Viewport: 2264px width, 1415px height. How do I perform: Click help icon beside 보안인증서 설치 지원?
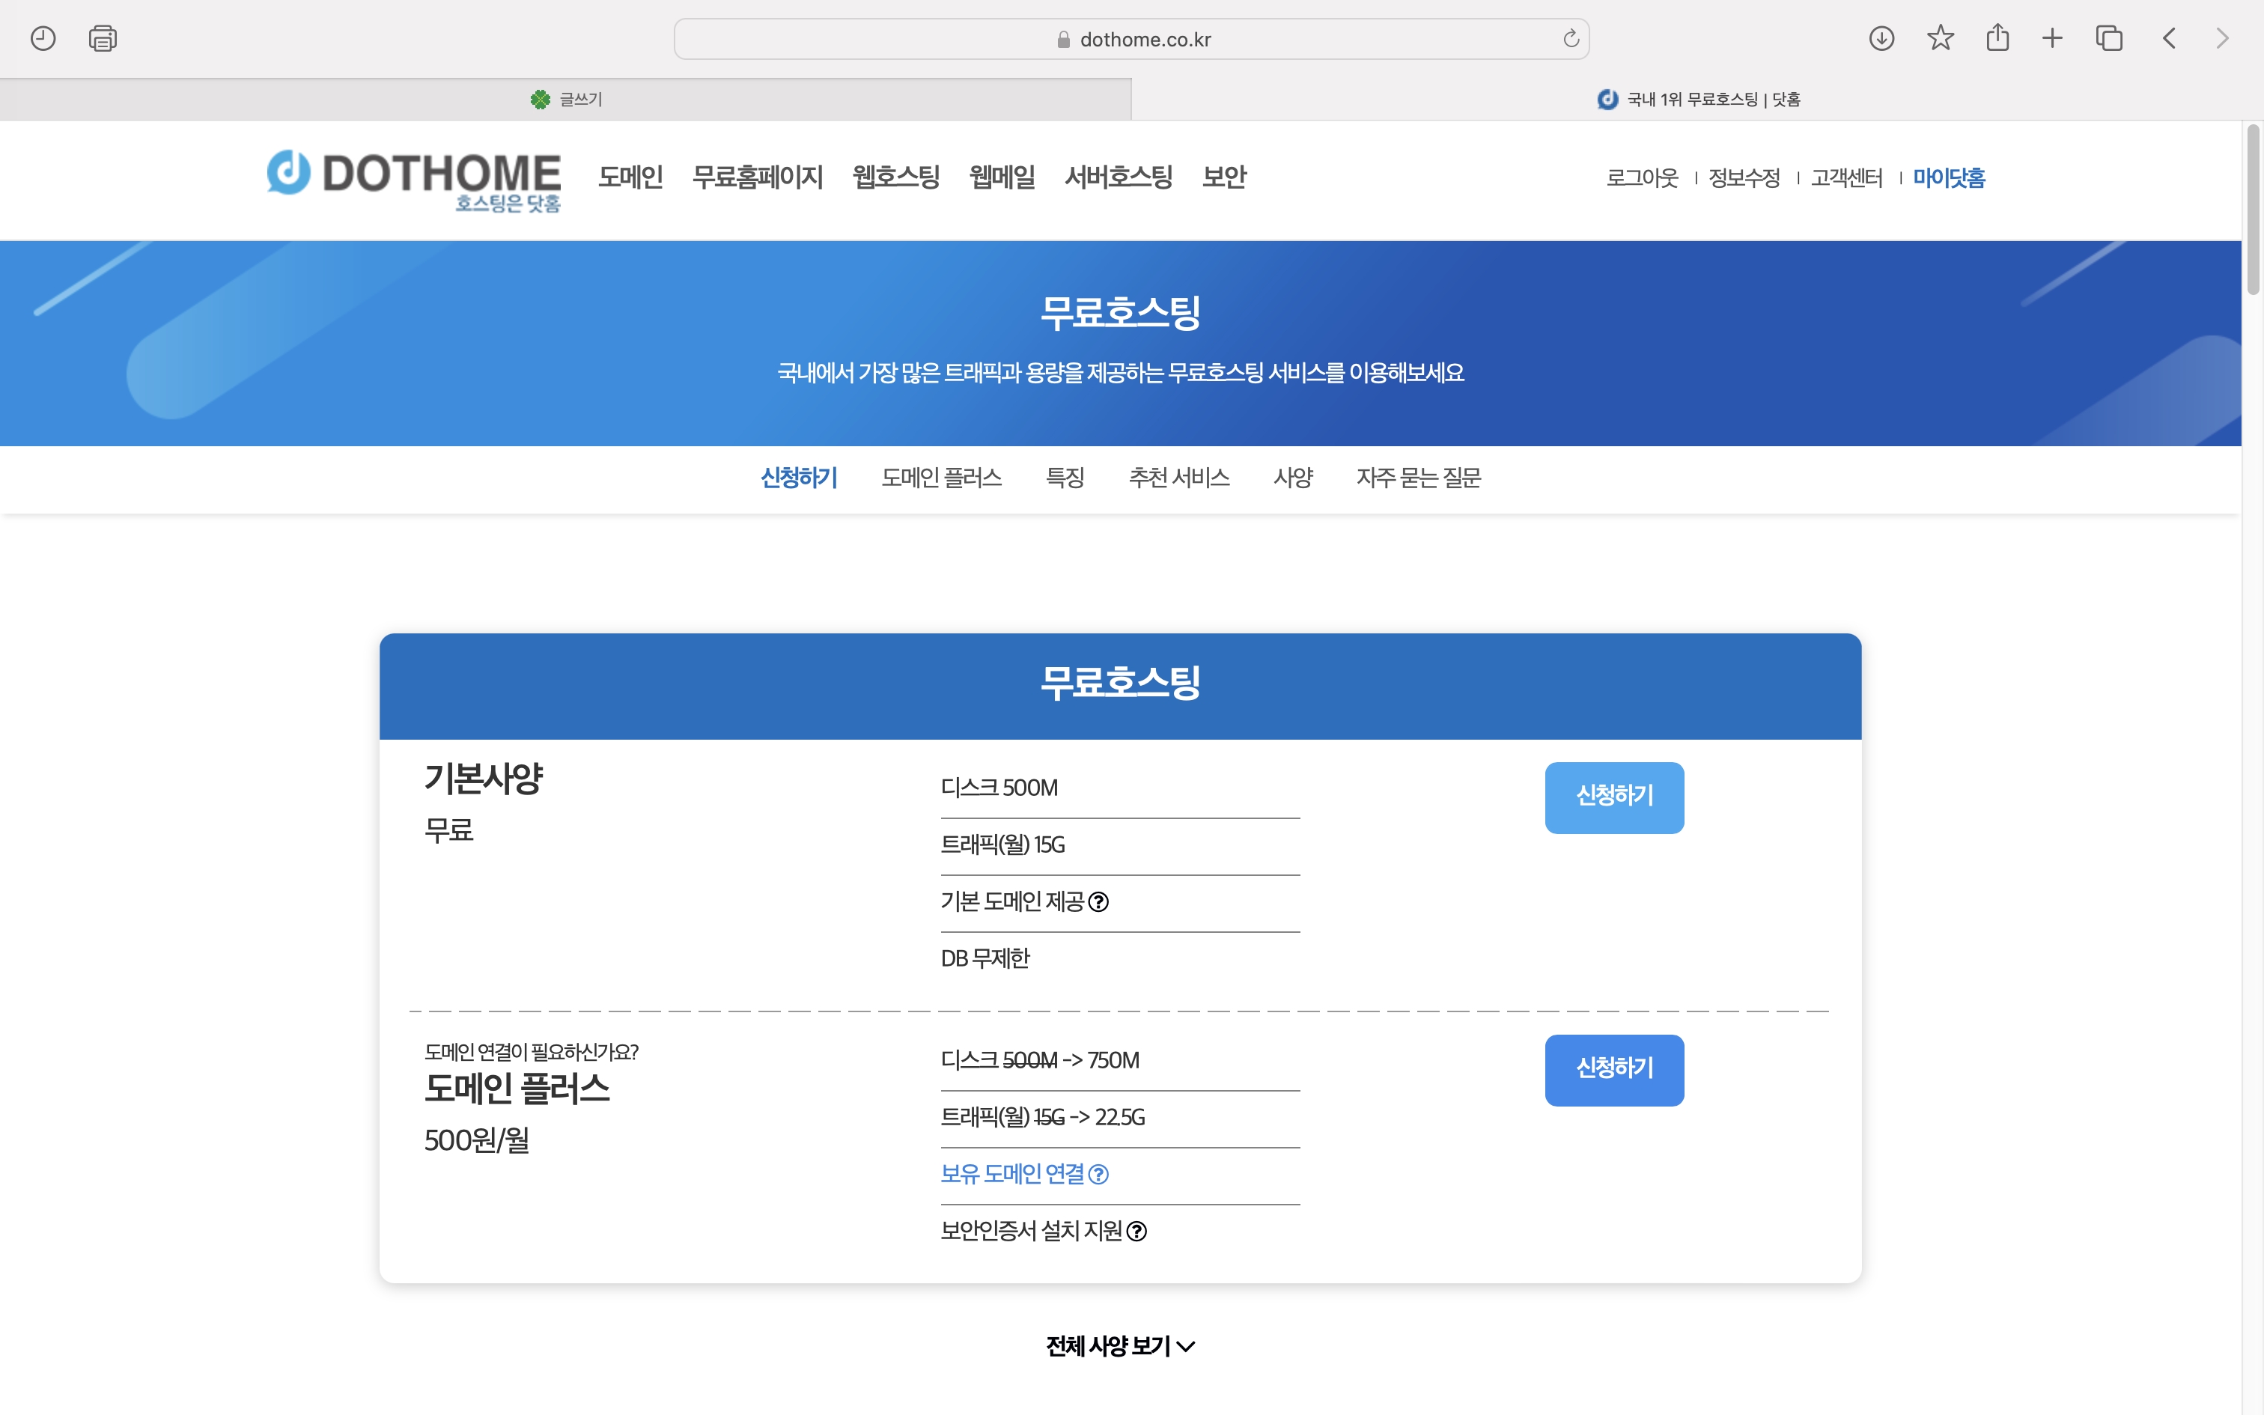[x=1136, y=1232]
